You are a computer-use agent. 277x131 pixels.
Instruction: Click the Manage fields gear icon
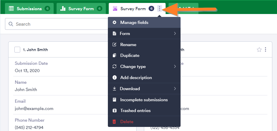click(x=114, y=22)
